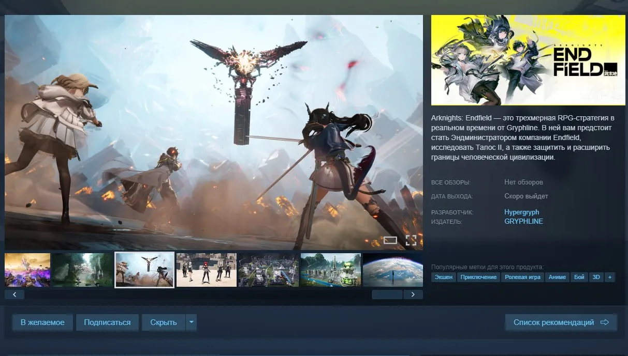Select planet from space thumbnail
628x356 pixels.
tap(393, 270)
